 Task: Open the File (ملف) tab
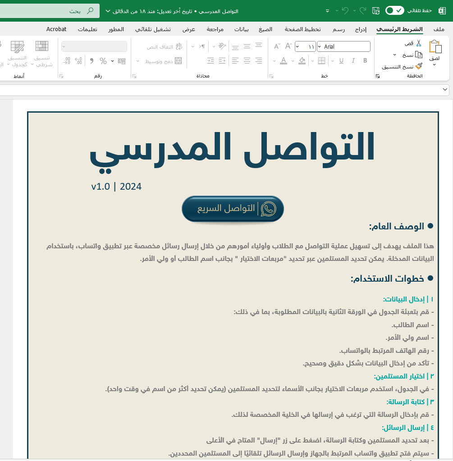439,29
